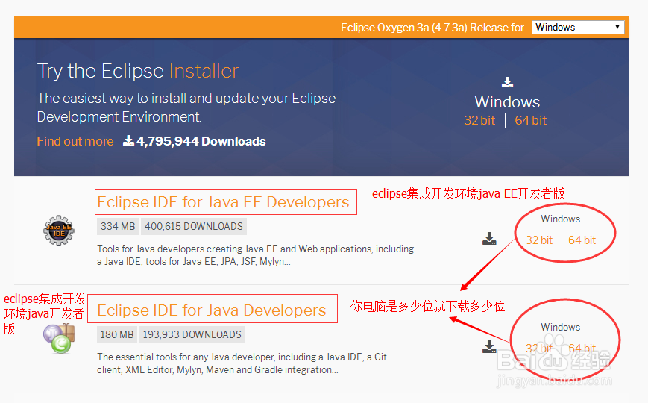The image size is (648, 403).
Task: Click Eclipse Oxygen.3a (4.7.3a) Release for text
Action: click(432, 28)
